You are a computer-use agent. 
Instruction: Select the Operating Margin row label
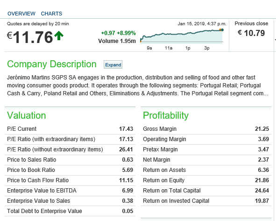164,139
